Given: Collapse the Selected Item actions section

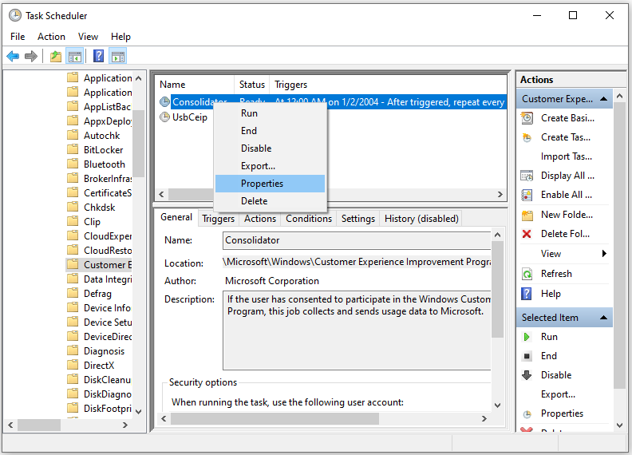Looking at the screenshot, I should click(604, 318).
